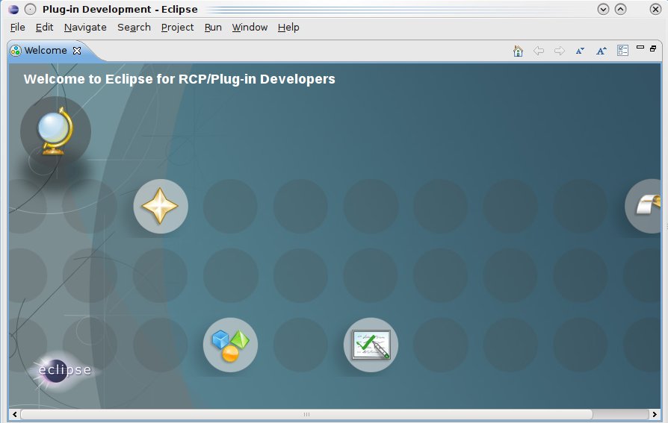The width and height of the screenshot is (668, 423).
Task: Open the Help menu
Action: pos(288,28)
